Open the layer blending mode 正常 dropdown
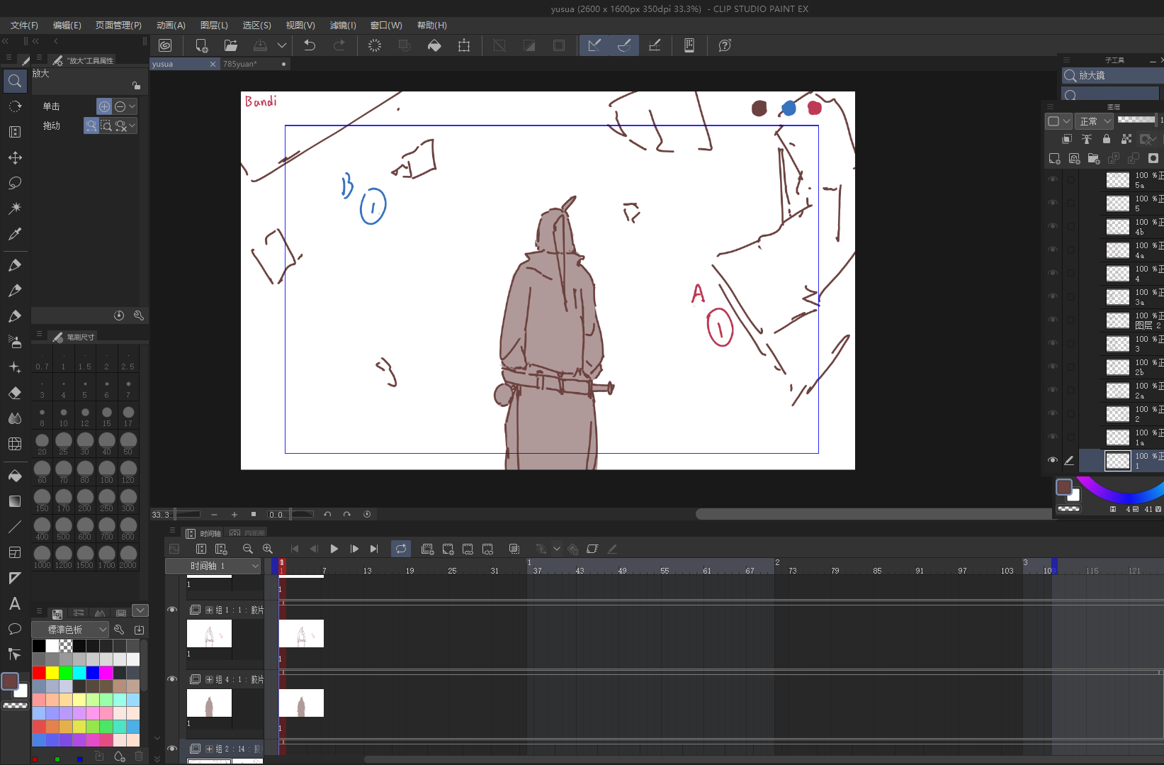The width and height of the screenshot is (1164, 765). (1095, 121)
